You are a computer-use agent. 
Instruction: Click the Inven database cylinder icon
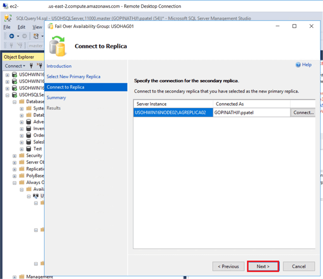[29, 129]
